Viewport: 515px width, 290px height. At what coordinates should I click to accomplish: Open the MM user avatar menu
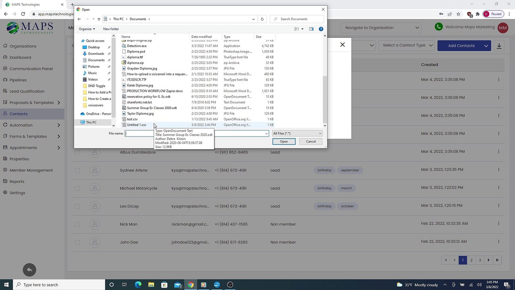point(503,27)
